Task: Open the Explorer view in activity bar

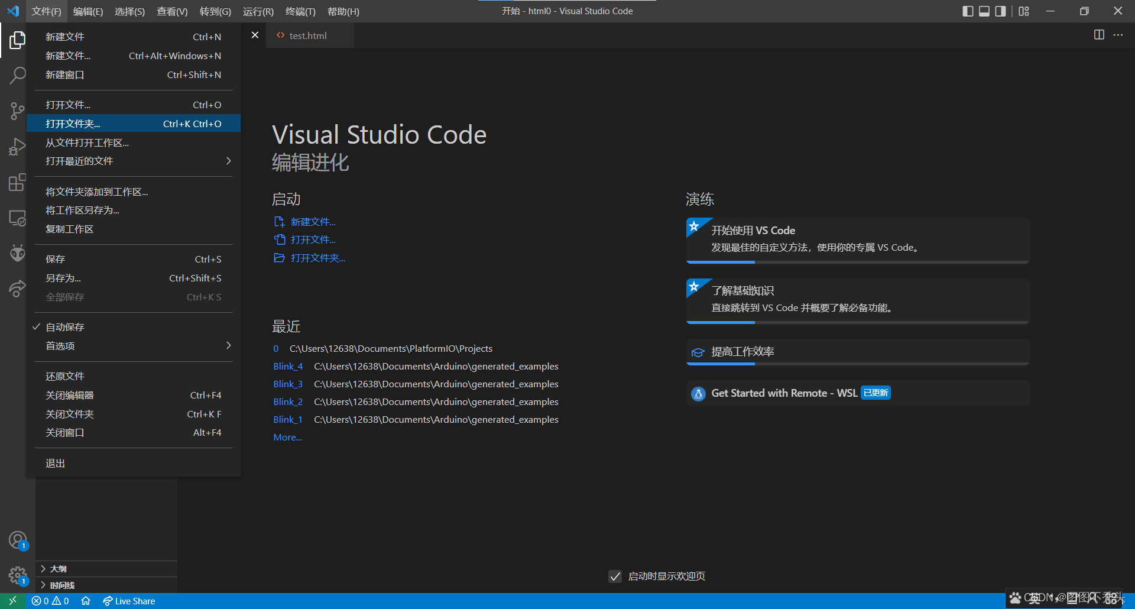Action: point(17,40)
